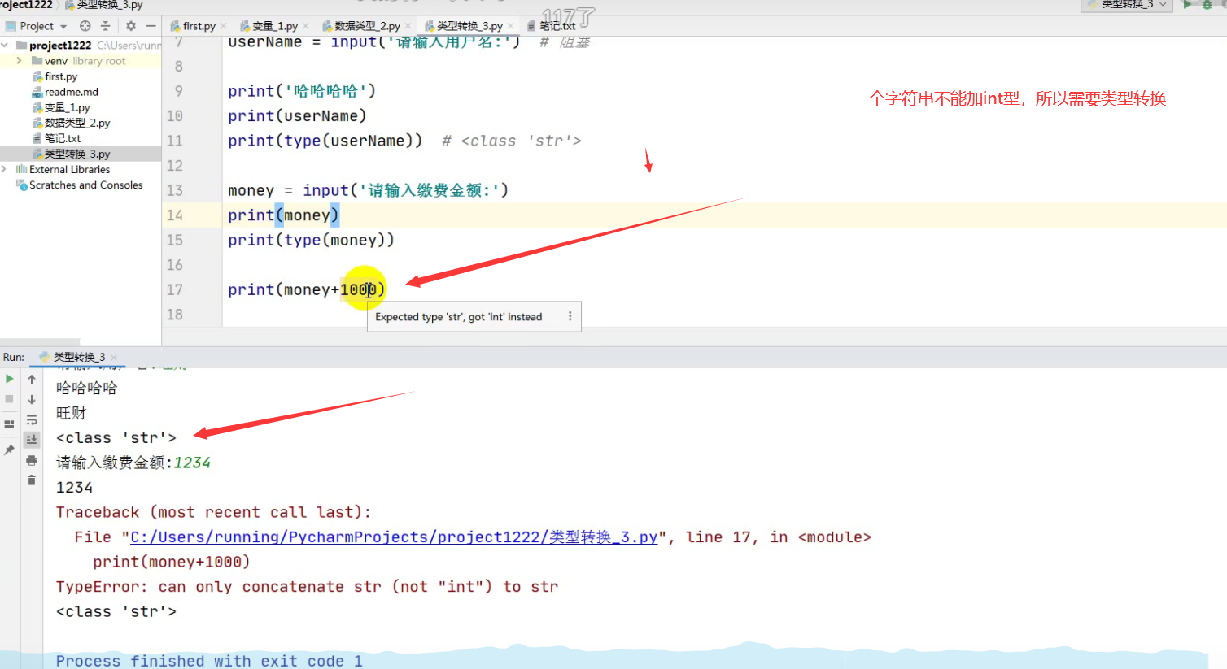Open readme.md in the project tree
The width and height of the screenshot is (1227, 669).
[71, 92]
